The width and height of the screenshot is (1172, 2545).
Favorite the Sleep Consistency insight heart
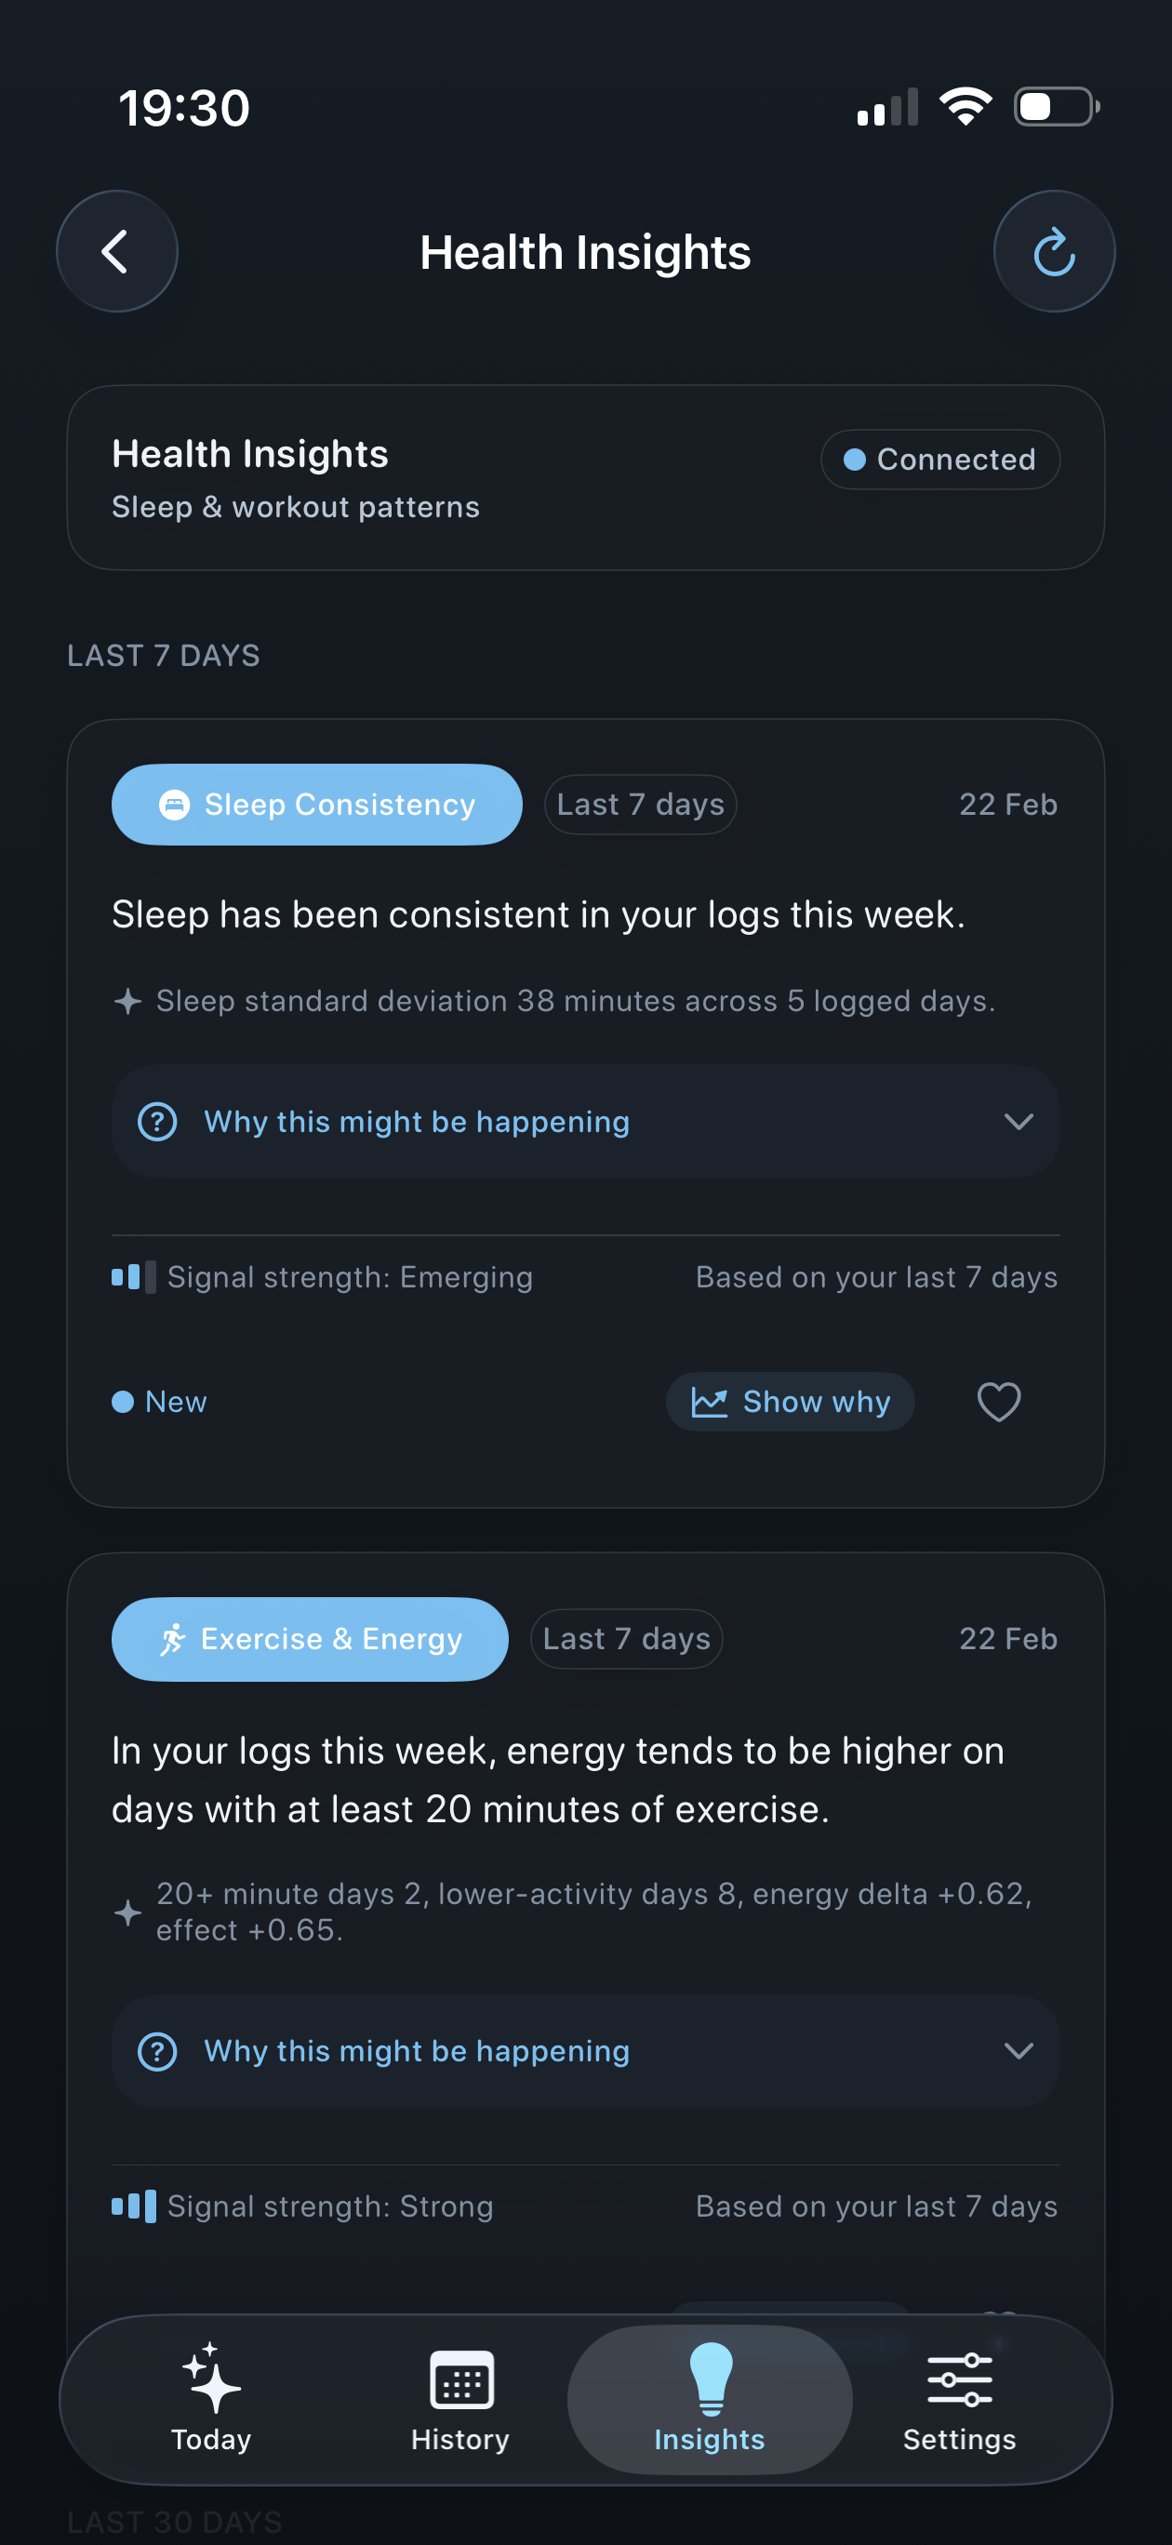coord(998,1401)
